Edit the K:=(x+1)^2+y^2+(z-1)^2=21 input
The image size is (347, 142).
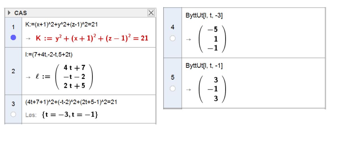tap(62, 25)
